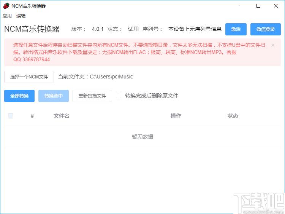
Task: Toggle the select-all checkbox in table header
Action: [x=11, y=116]
